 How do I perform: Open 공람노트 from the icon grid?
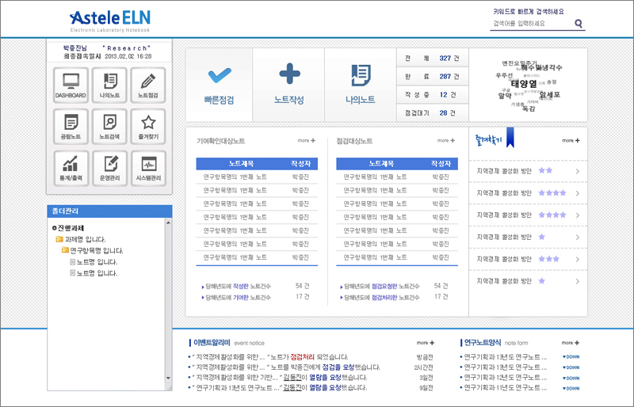[71, 126]
